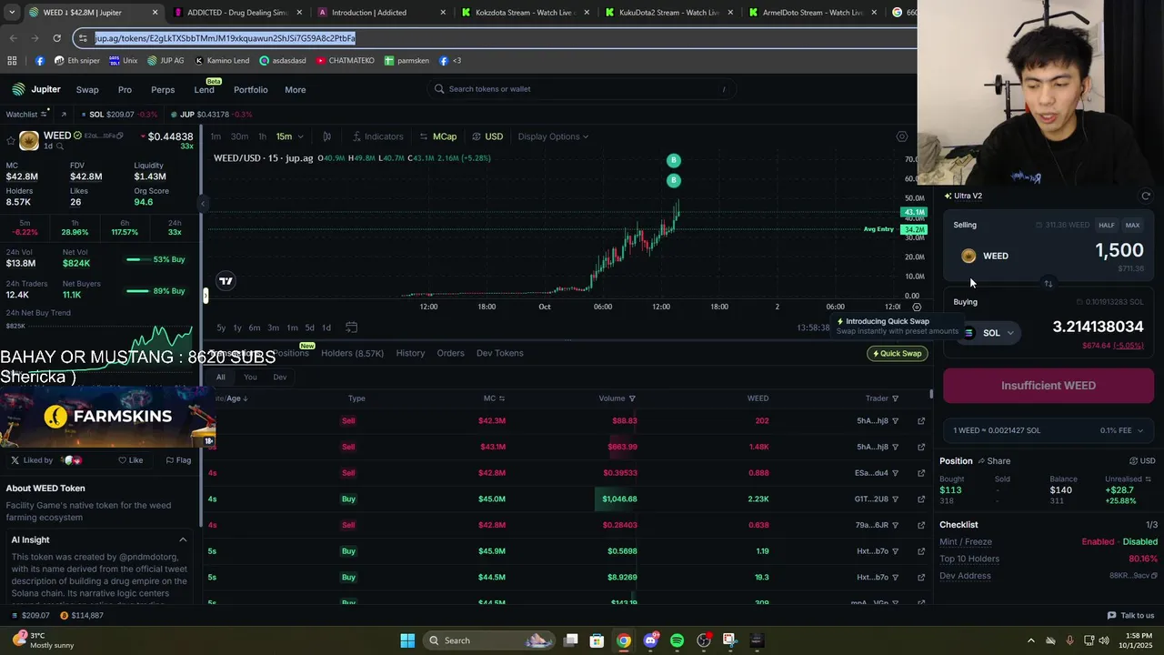
Task: Expand the 0.1% FEE details
Action: click(1121, 430)
